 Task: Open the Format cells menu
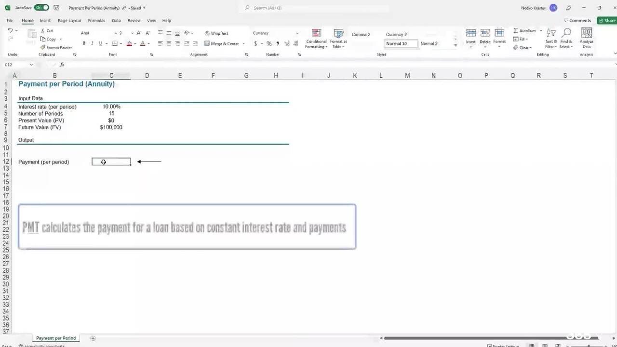(499, 38)
